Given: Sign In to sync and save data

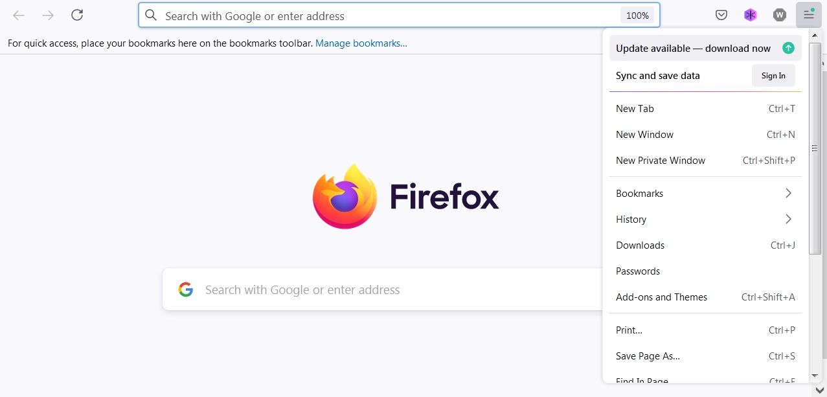Looking at the screenshot, I should [773, 75].
